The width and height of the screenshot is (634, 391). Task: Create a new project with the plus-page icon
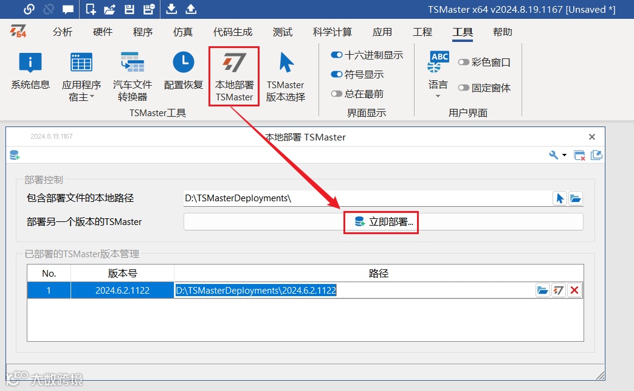91,9
